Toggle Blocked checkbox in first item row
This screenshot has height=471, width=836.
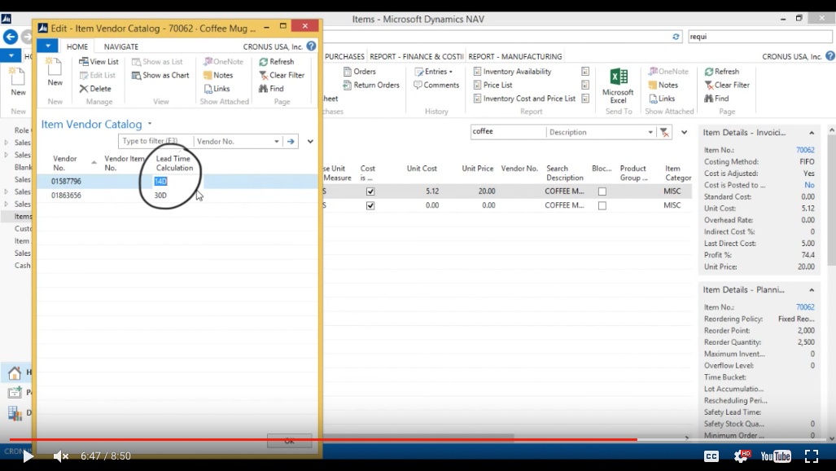tap(602, 191)
